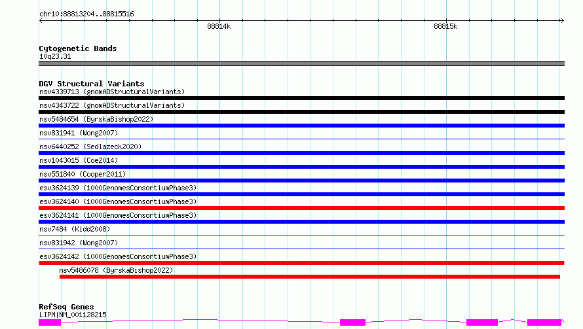583x329 pixels.
Task: Click the blue bar under nsv6440252
Action: (x=301, y=153)
